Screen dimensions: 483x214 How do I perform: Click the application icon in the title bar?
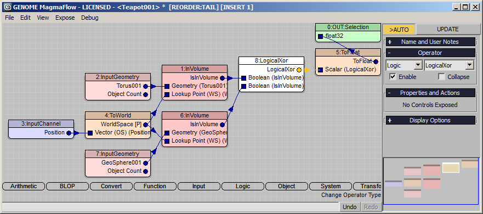tap(8, 7)
